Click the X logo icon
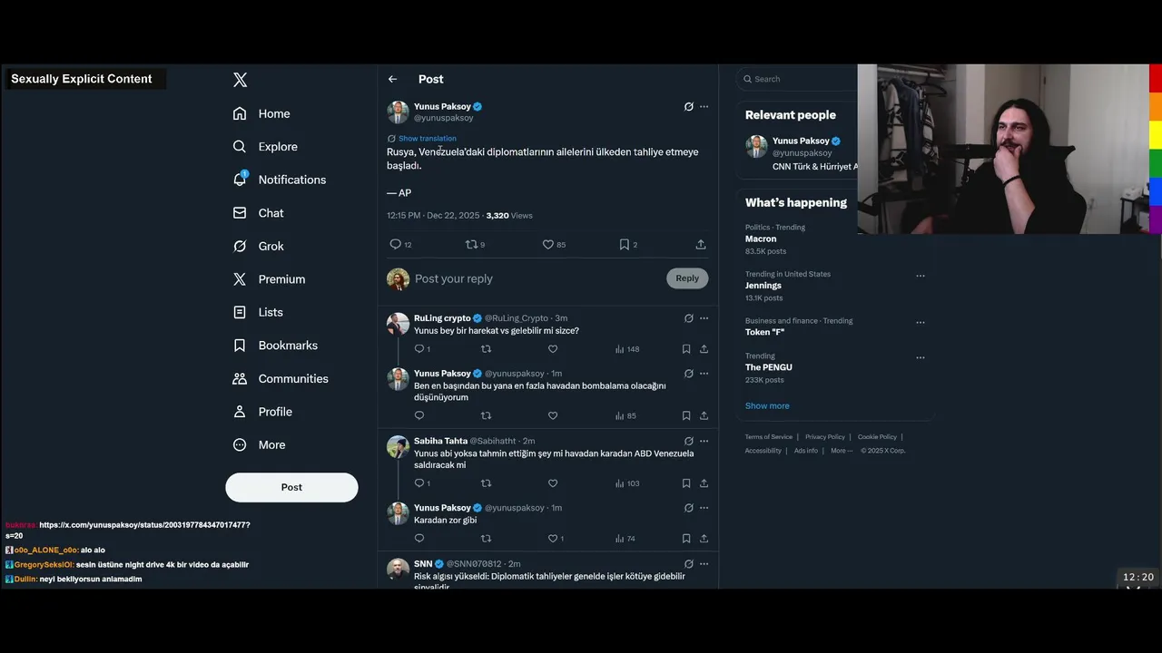 [240, 80]
